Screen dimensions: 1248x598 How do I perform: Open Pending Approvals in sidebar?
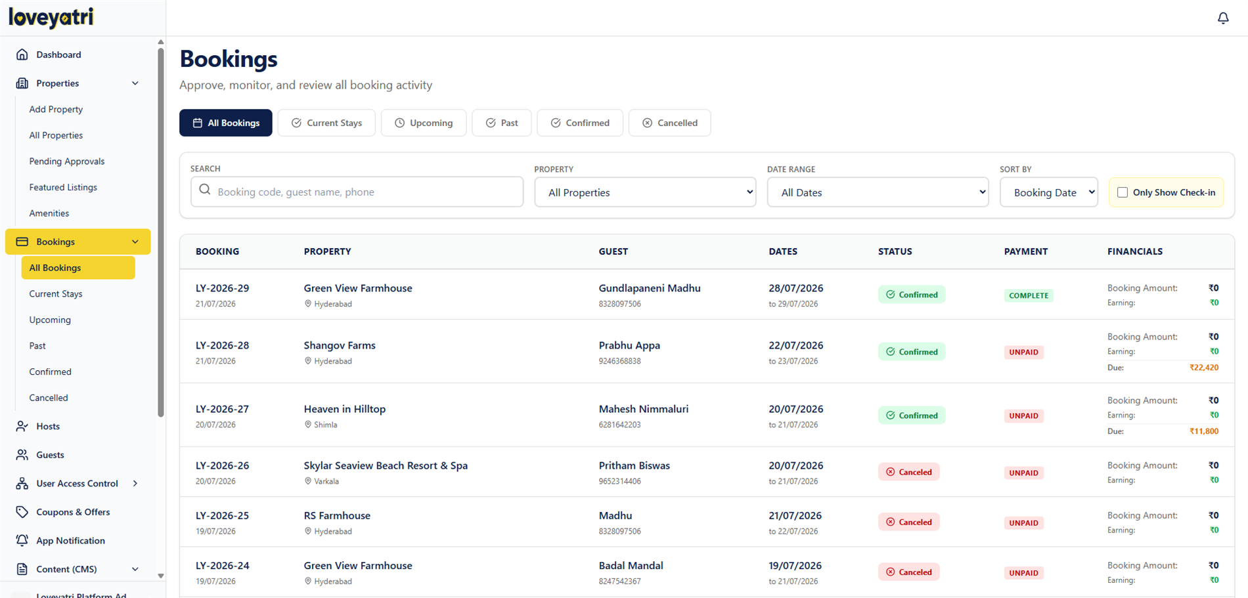(67, 161)
